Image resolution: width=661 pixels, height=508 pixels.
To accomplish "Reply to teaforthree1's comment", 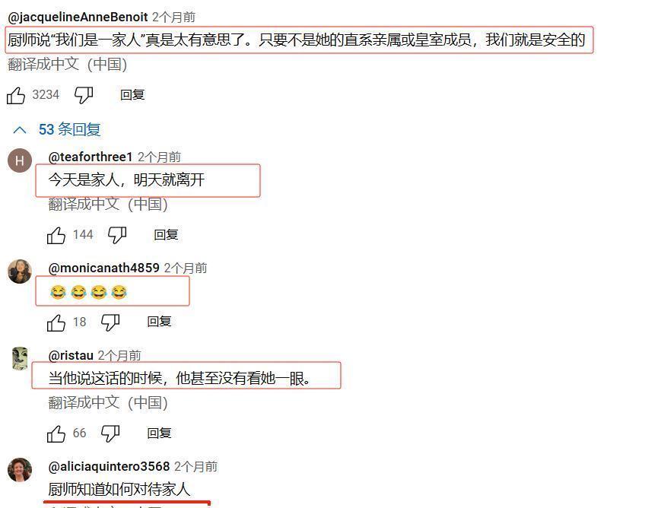I will 166,235.
